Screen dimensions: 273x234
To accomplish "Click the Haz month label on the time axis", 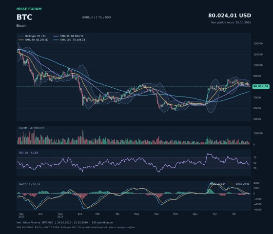I will (x=156, y=214).
